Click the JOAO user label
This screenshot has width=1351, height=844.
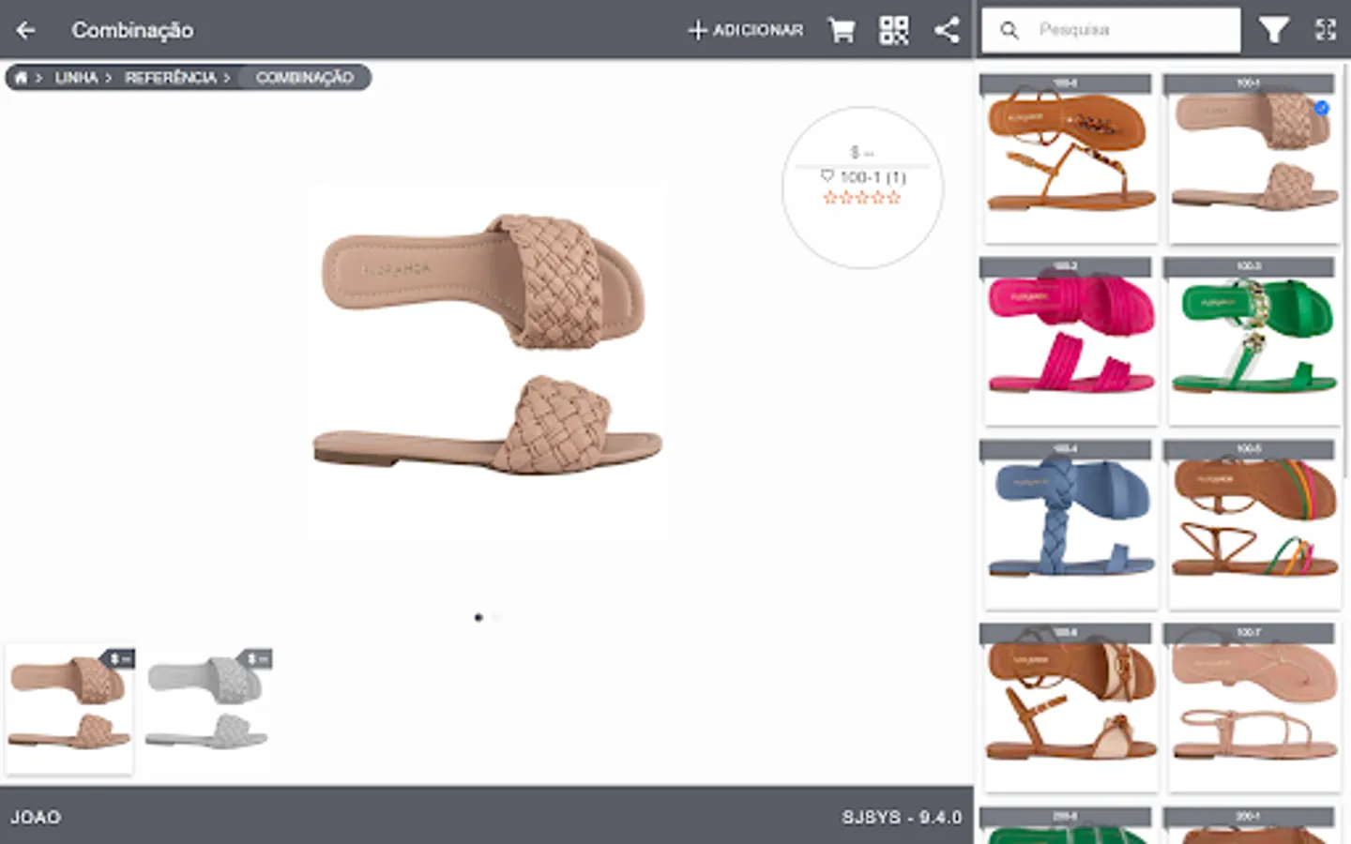coord(36,817)
